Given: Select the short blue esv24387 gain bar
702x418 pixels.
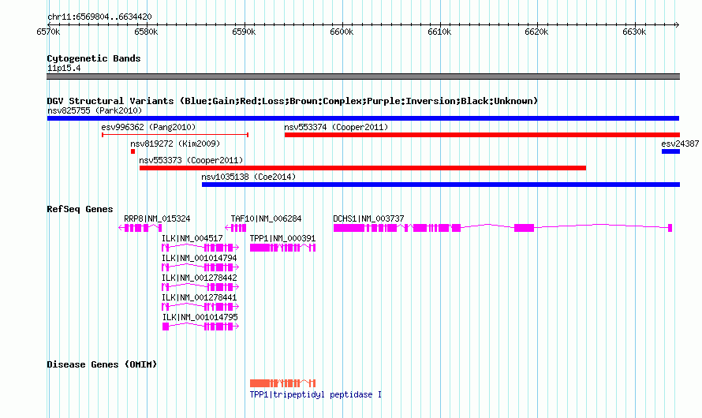Looking at the screenshot, I should [670, 151].
